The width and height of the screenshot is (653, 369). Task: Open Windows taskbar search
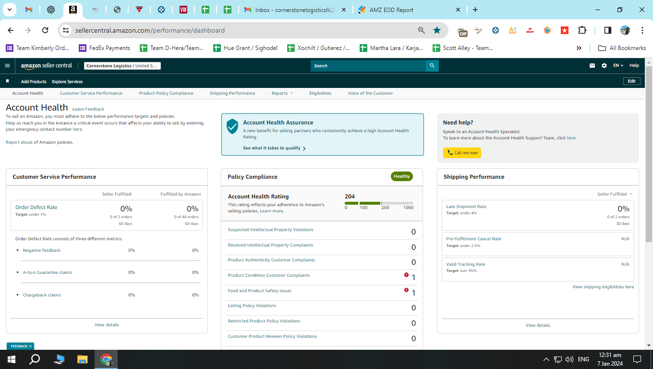point(35,359)
